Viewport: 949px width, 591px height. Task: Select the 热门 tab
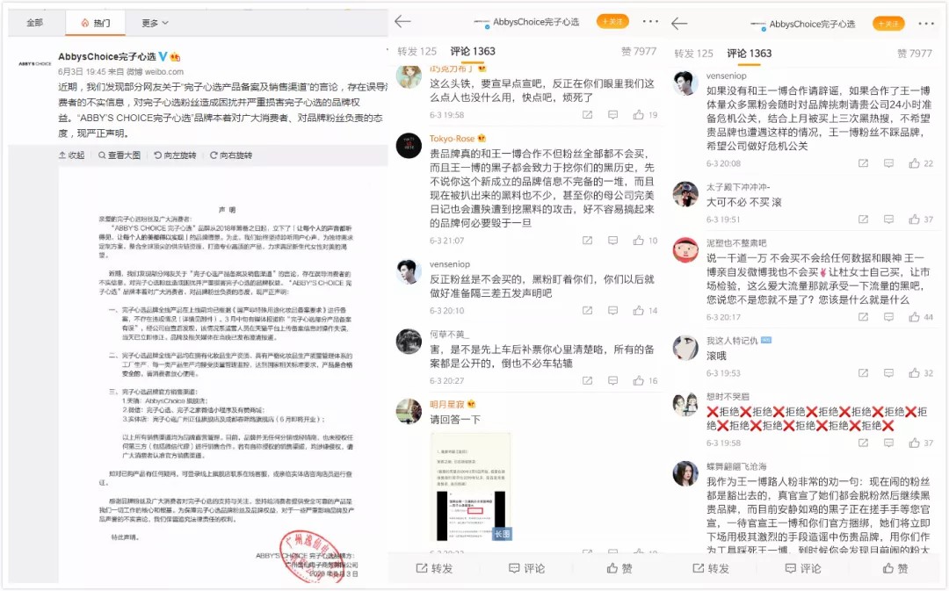[x=96, y=23]
